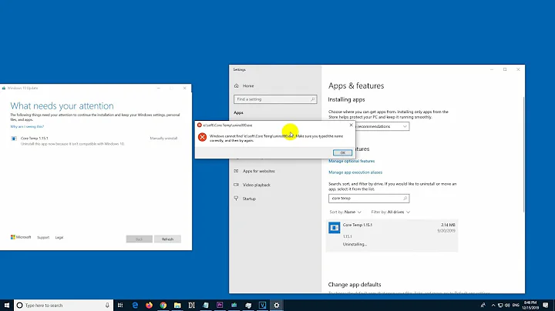Open the Sort by Name dropdown

[345, 212]
